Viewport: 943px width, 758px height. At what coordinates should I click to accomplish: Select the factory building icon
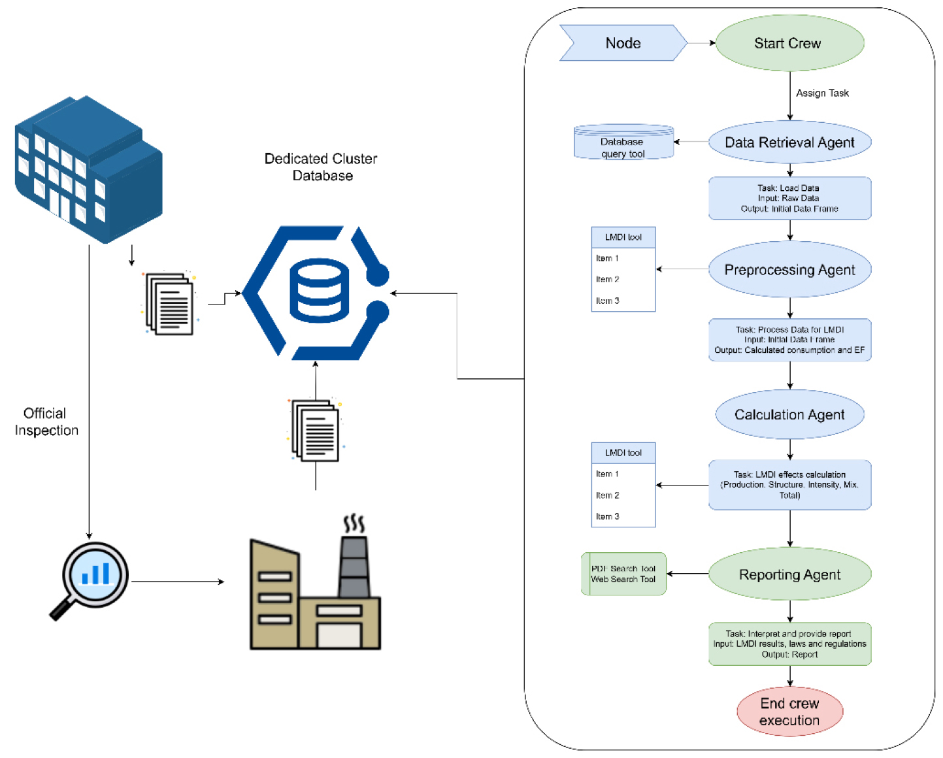pos(315,582)
